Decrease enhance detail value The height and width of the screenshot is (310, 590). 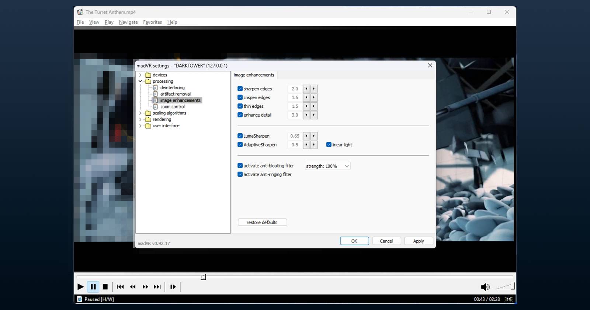pos(306,115)
